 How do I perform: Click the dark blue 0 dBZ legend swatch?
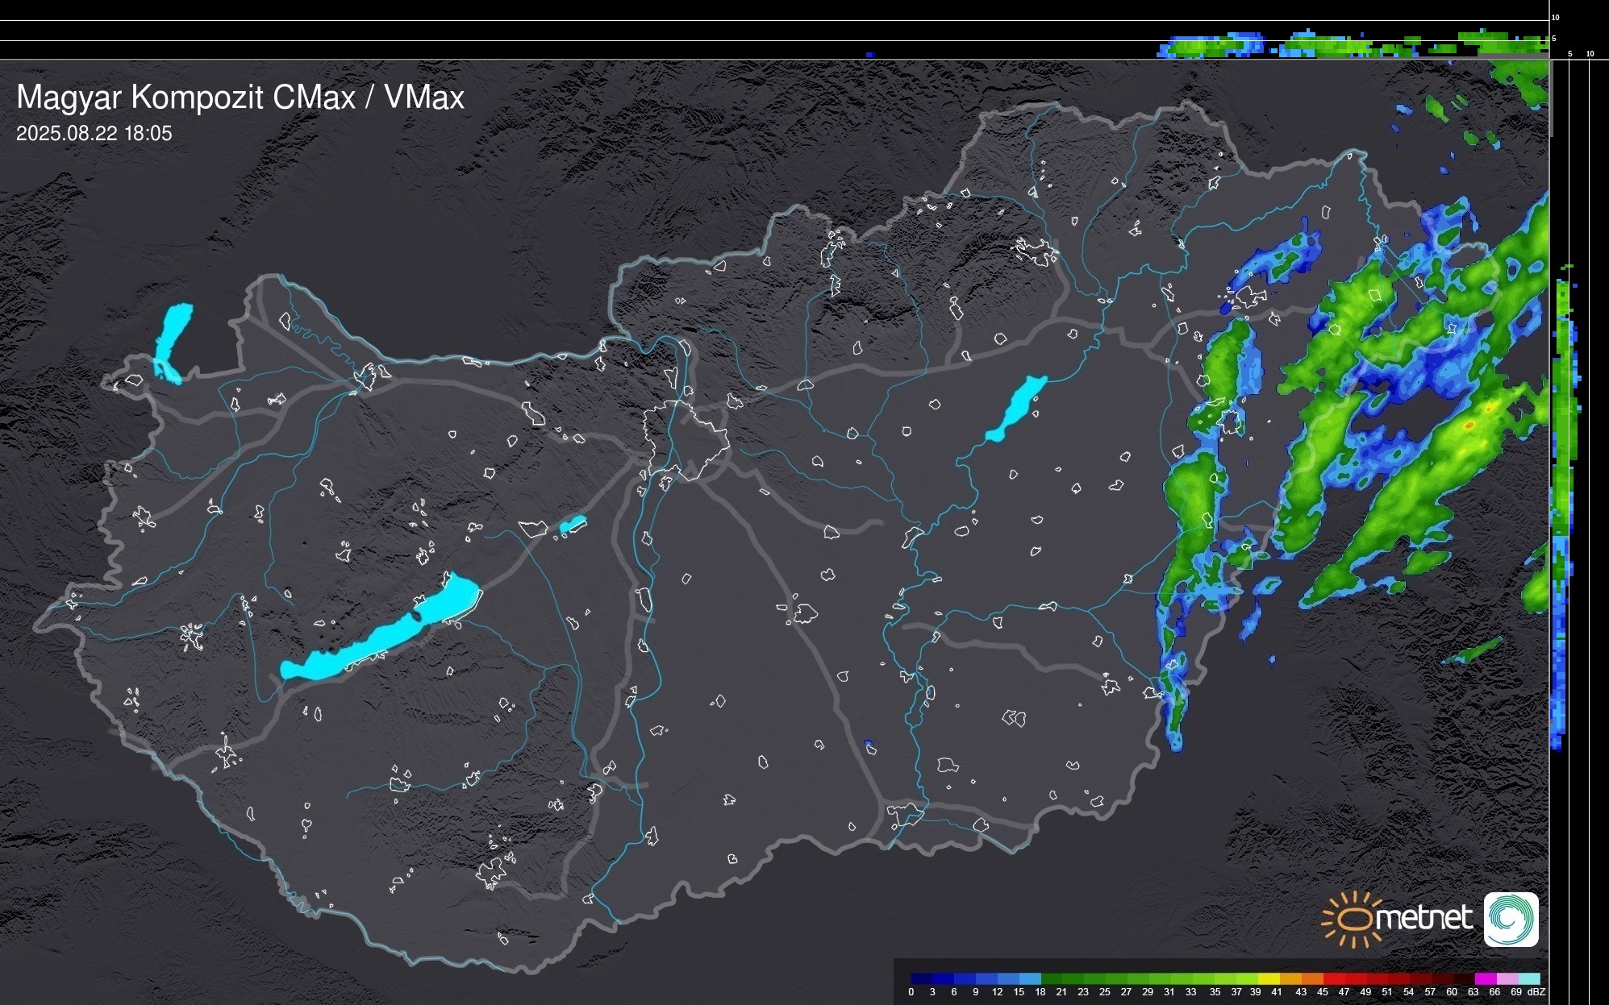click(x=922, y=978)
